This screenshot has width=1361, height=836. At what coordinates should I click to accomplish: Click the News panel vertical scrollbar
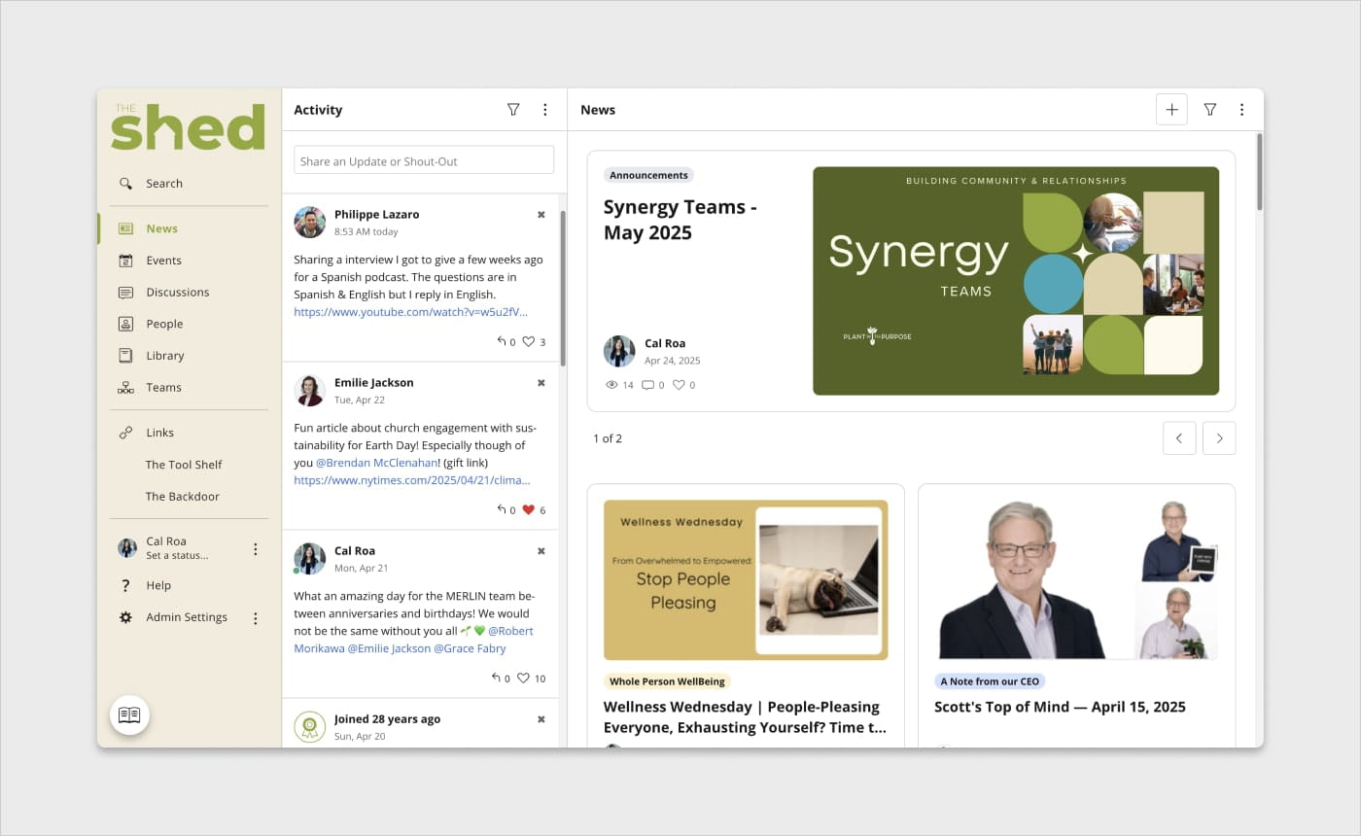pyautogui.click(x=1260, y=172)
